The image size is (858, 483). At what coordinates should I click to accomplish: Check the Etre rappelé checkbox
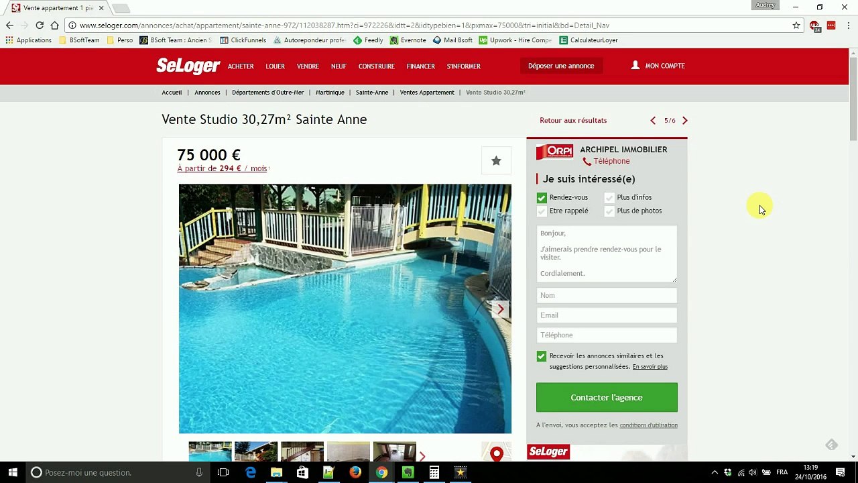click(542, 211)
